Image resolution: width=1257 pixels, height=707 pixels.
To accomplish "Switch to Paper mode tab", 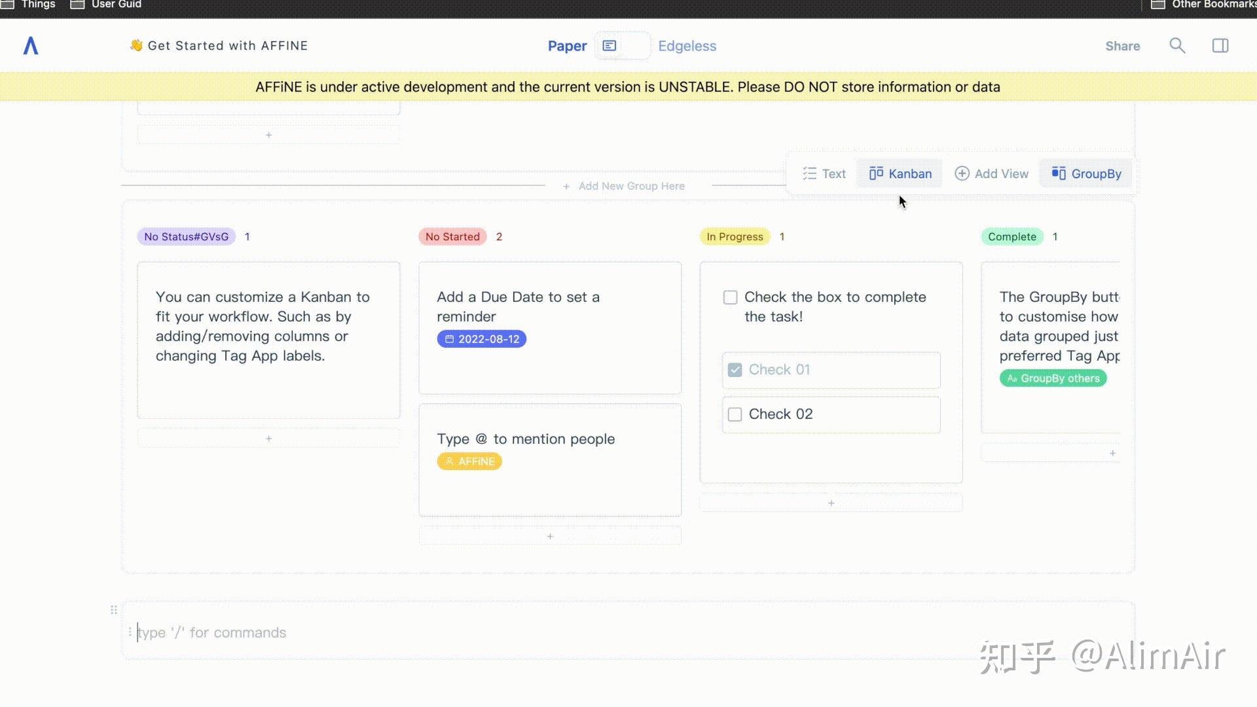I will pos(567,46).
